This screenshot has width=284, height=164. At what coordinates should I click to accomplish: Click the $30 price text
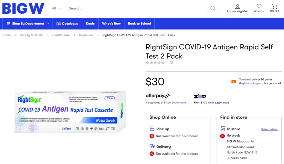(x=155, y=82)
